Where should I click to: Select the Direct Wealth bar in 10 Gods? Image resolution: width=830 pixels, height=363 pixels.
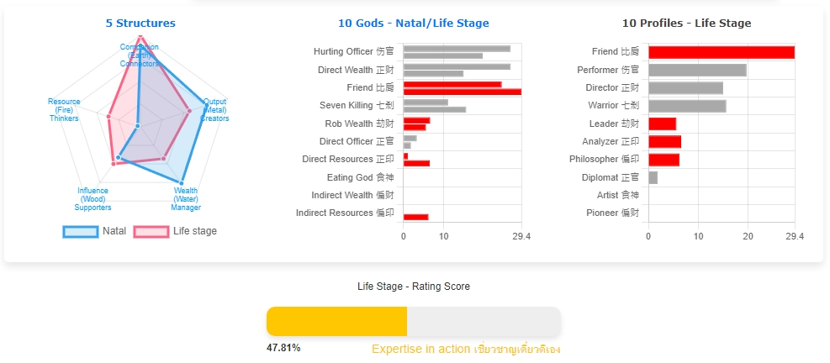pos(457,70)
